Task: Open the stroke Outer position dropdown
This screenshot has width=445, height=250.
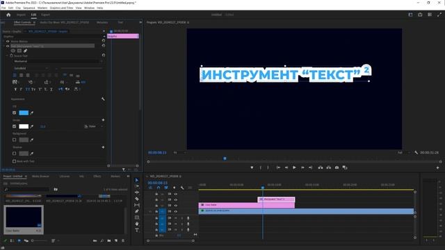Action: coord(93,126)
